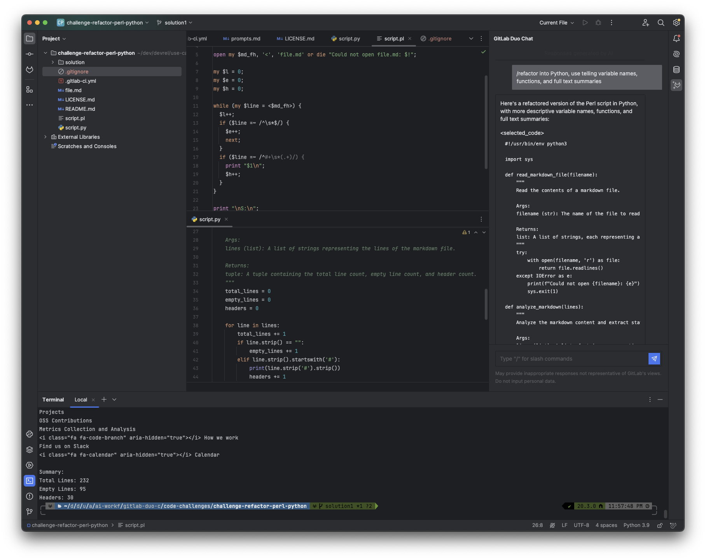Run the project with the run button
The width and height of the screenshot is (706, 560).
point(585,23)
